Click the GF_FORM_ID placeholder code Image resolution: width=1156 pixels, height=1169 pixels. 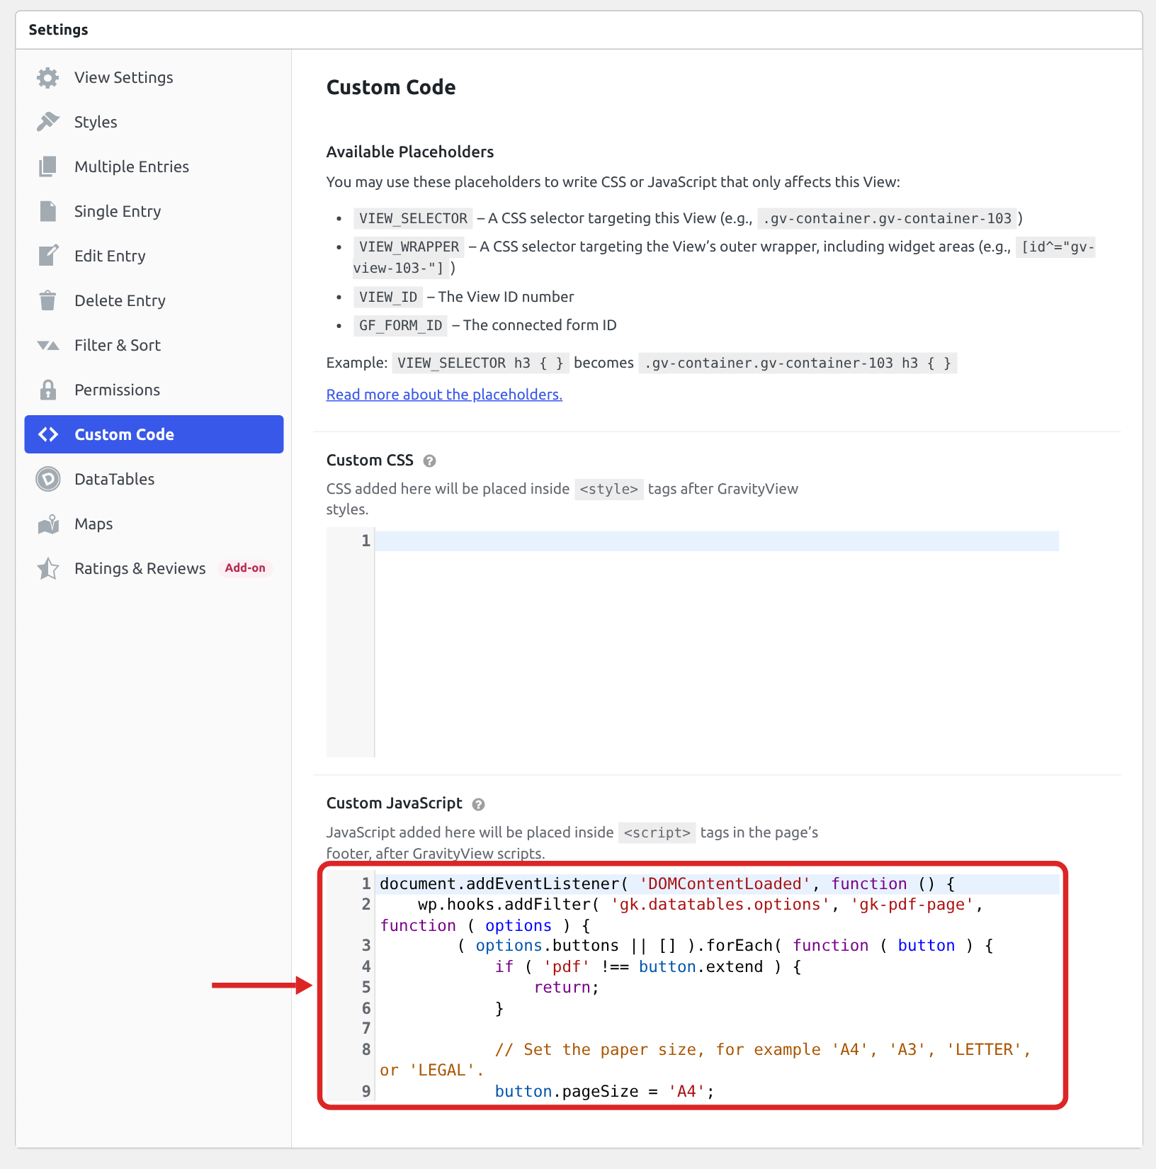tap(400, 325)
